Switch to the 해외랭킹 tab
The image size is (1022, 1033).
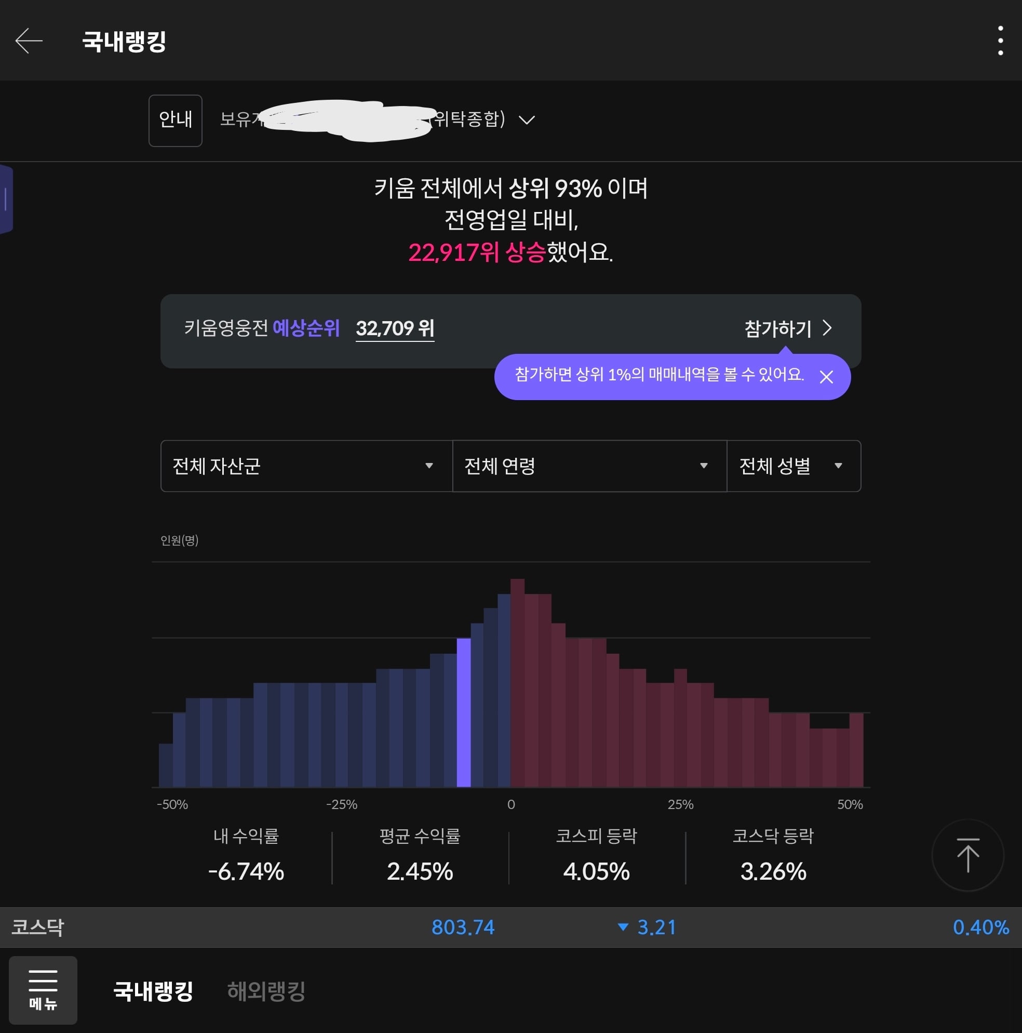coord(266,991)
